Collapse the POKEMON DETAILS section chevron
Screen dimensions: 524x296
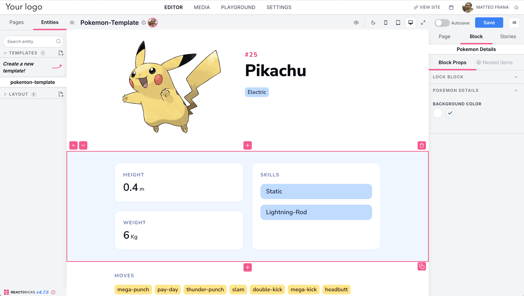click(x=516, y=90)
